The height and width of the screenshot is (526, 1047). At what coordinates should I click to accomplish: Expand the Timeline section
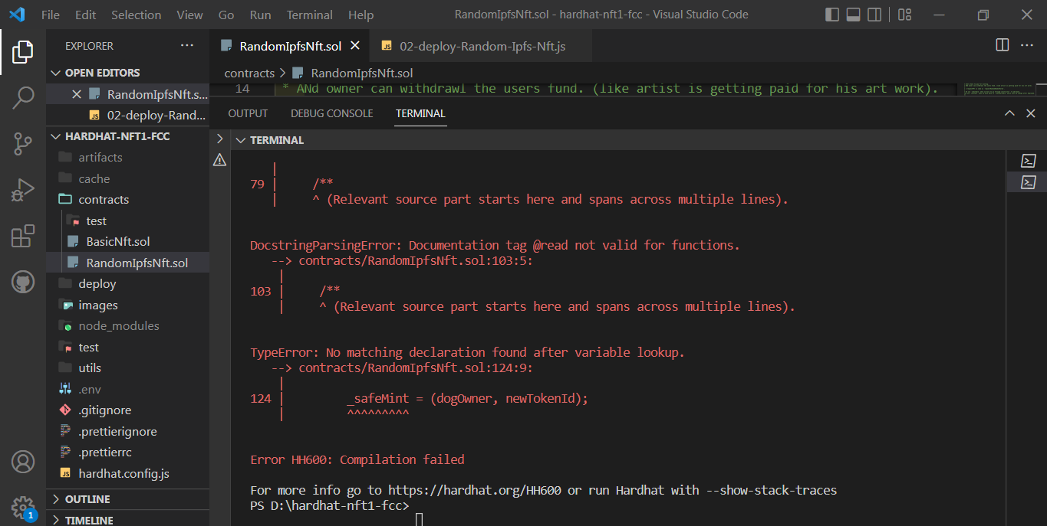click(x=55, y=520)
